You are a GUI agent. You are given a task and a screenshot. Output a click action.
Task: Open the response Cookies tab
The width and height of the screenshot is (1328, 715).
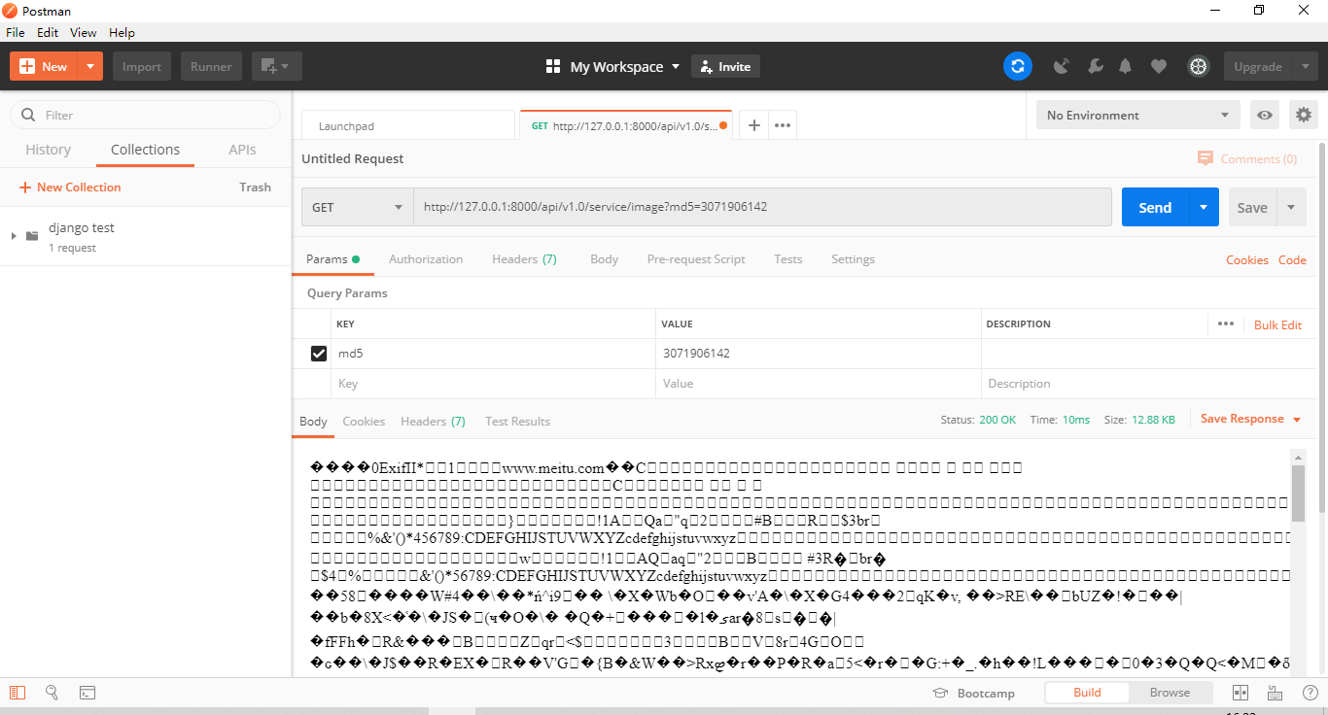(364, 422)
